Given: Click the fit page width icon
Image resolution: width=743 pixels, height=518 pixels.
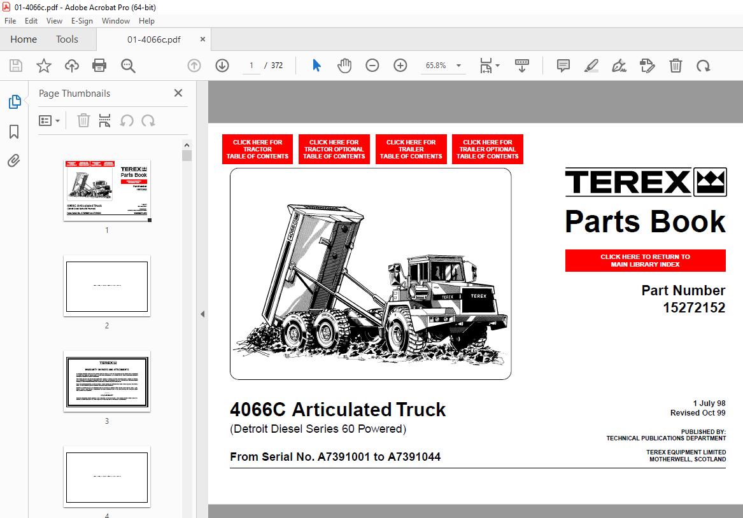Looking at the screenshot, I should (x=486, y=66).
